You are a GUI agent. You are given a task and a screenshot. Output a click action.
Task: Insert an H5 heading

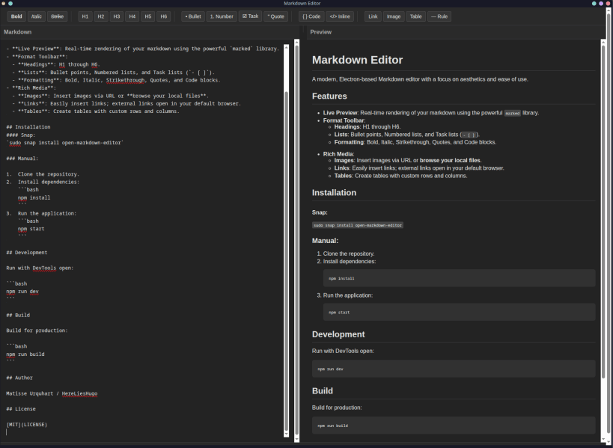(147, 16)
